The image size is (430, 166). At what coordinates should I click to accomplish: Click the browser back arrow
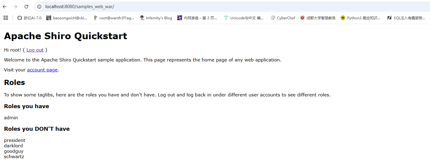pyautogui.click(x=5, y=7)
